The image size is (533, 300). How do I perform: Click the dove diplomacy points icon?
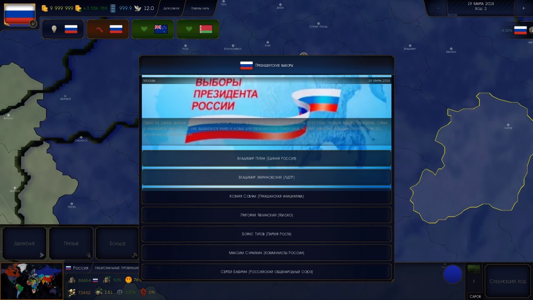pos(137,8)
